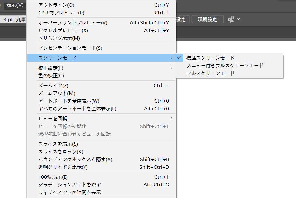The image size is (296, 198).
Task: Switch to フルスクリーンモード
Action: 211,73
